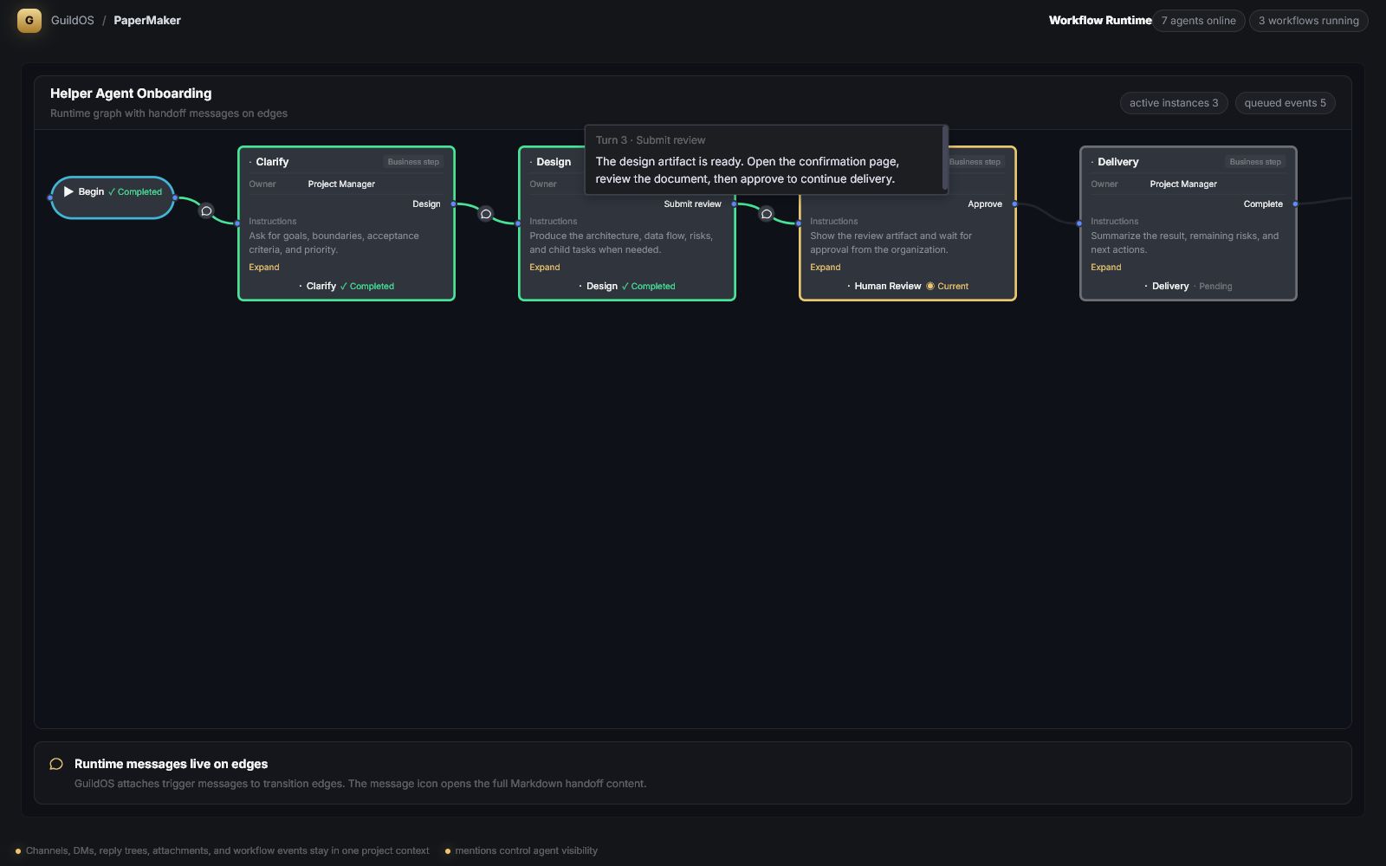Click Business step tag on Delivery
The image size is (1386, 866).
[x=1255, y=162]
